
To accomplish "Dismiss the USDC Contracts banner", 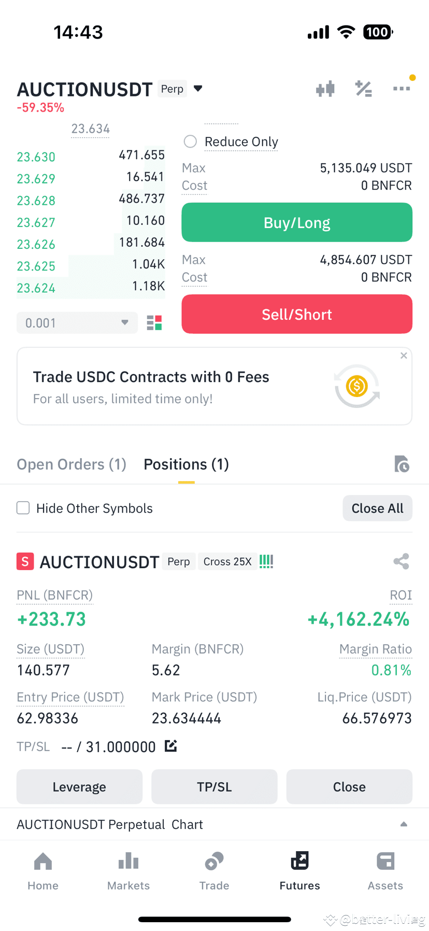I will click(x=404, y=356).
